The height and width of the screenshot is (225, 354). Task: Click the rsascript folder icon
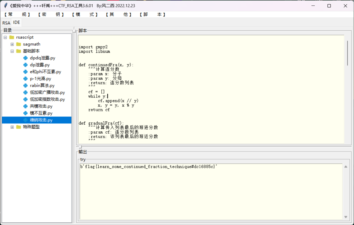click(12, 37)
